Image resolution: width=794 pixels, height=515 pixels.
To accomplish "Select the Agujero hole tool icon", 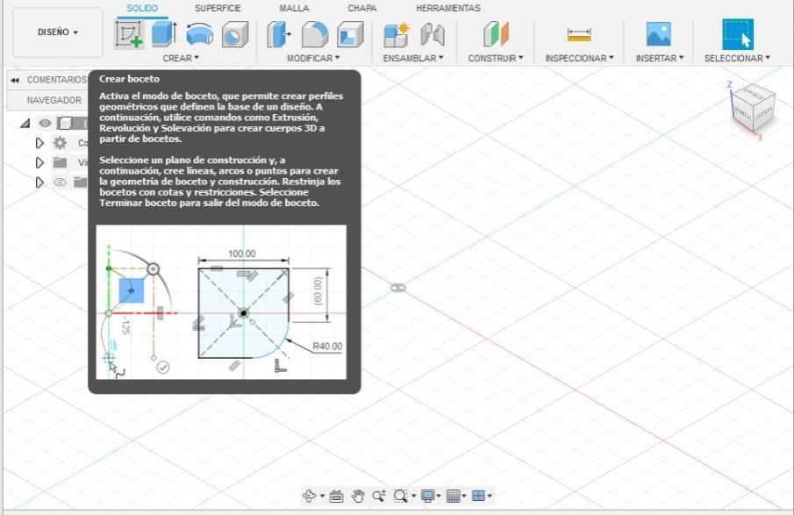I will tap(235, 34).
